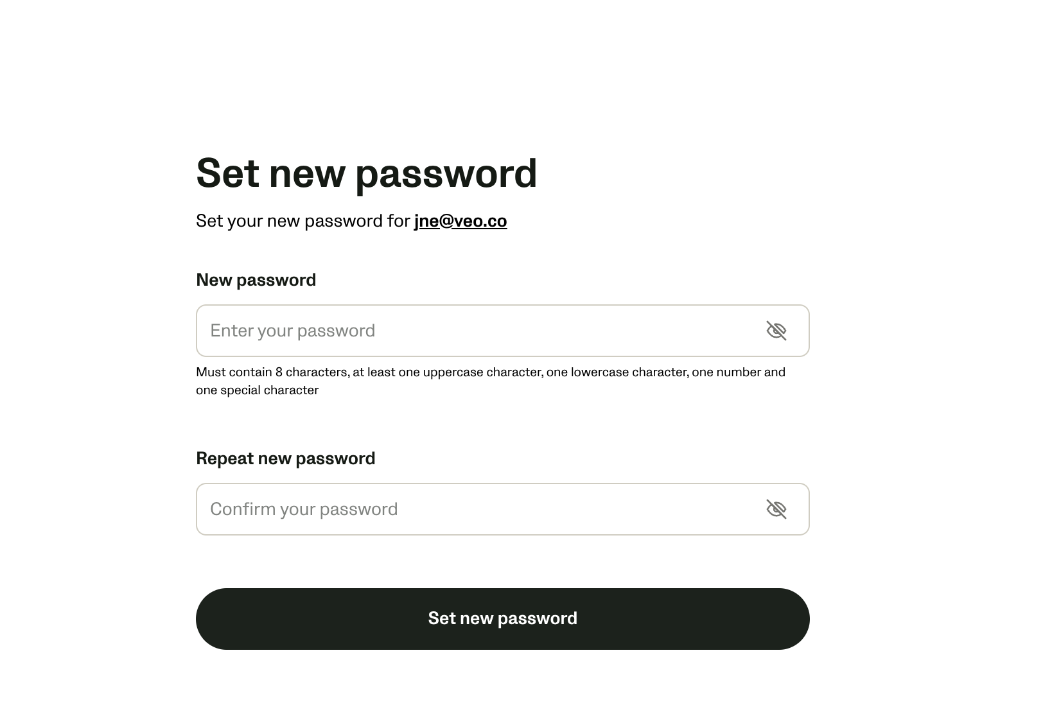
Task: Click the crossed-eye icon beside "Confirm your password"
Action: coord(776,509)
